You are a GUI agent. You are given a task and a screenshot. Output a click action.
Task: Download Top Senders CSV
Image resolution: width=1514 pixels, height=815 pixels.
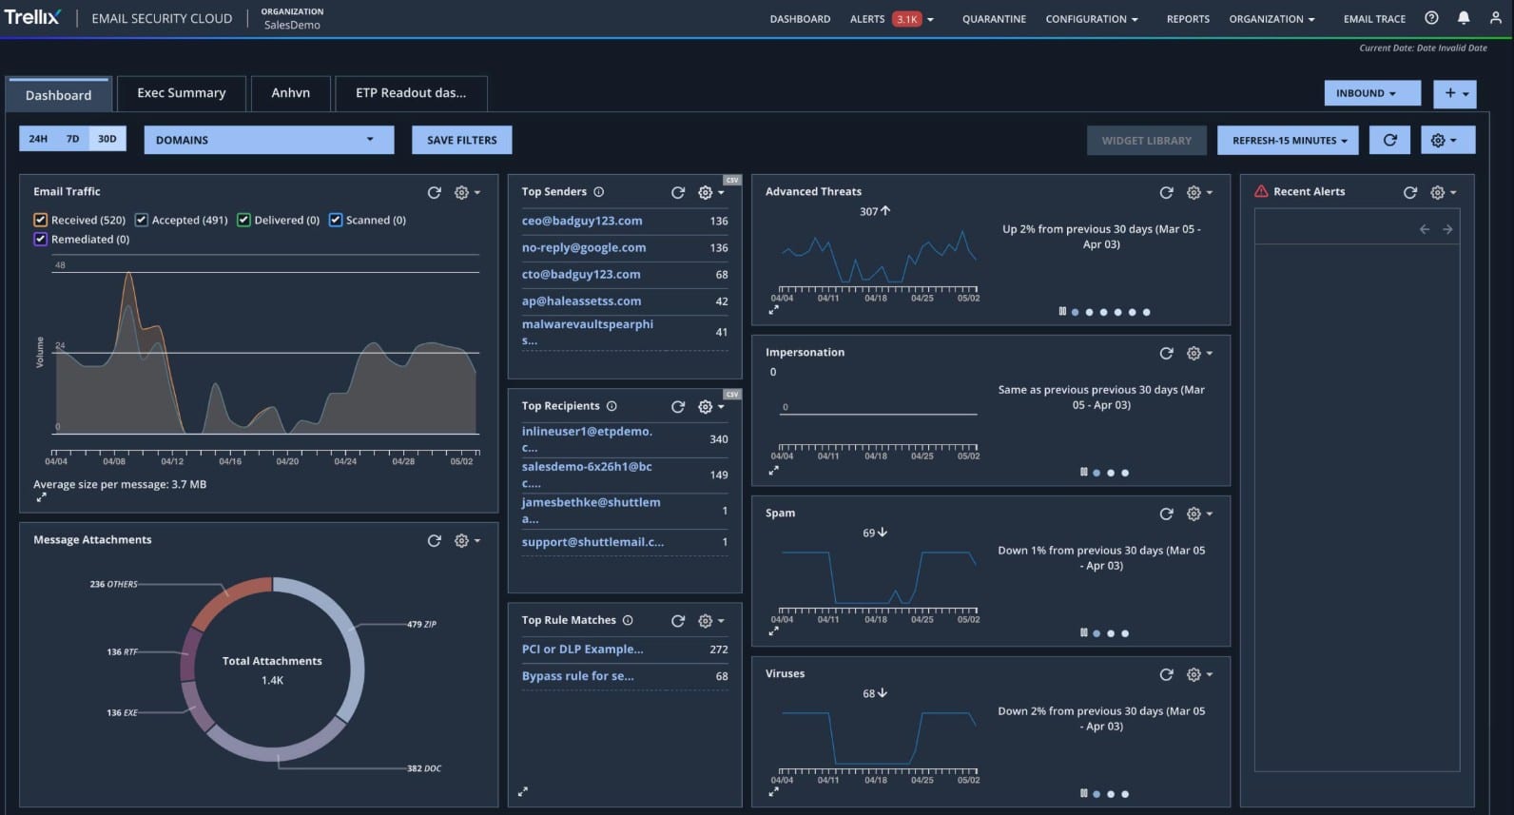(731, 180)
